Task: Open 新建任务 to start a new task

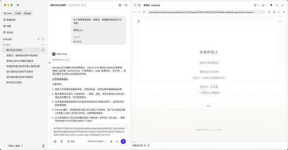Action: coord(9,20)
